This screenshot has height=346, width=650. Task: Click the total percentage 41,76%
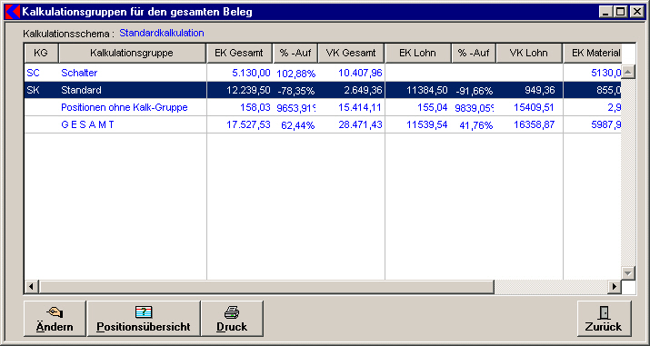coord(475,125)
